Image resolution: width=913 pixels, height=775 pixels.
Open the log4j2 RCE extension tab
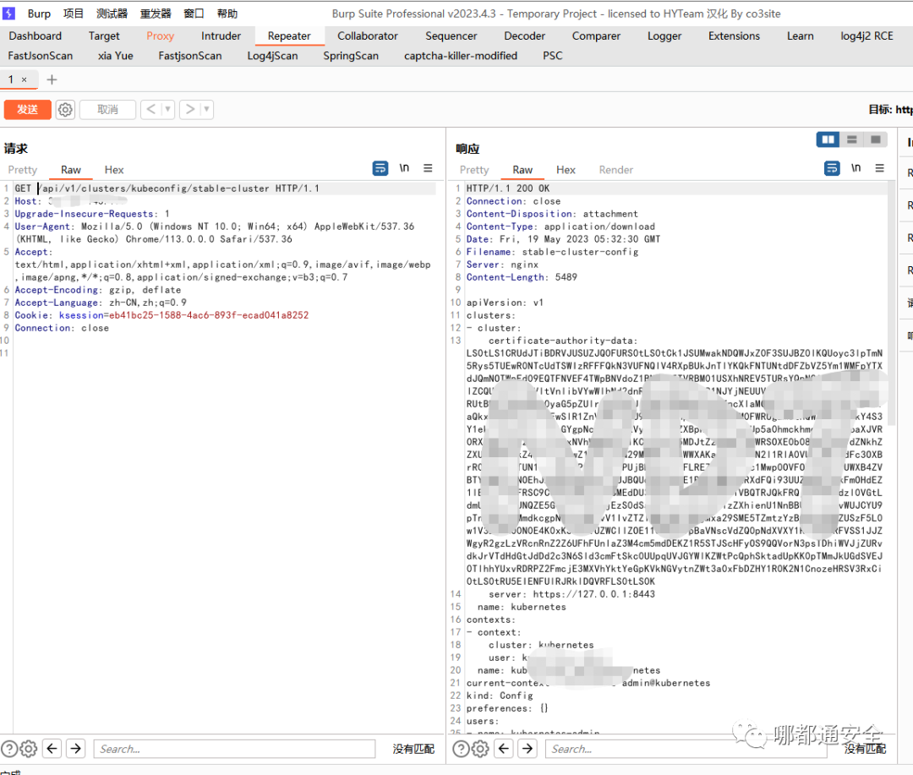[x=867, y=36]
